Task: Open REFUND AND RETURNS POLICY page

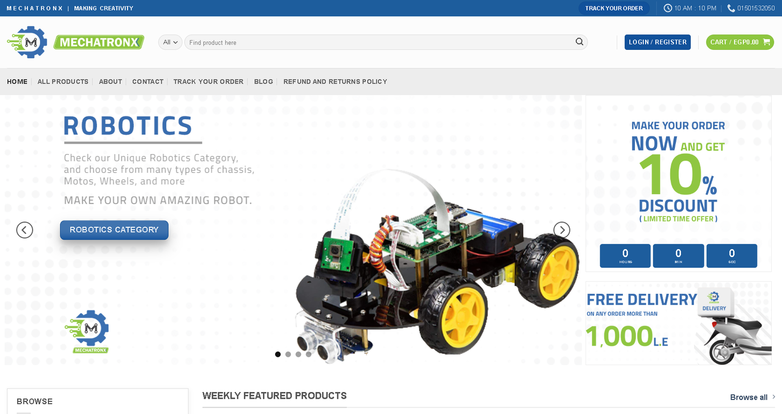Action: click(x=335, y=82)
